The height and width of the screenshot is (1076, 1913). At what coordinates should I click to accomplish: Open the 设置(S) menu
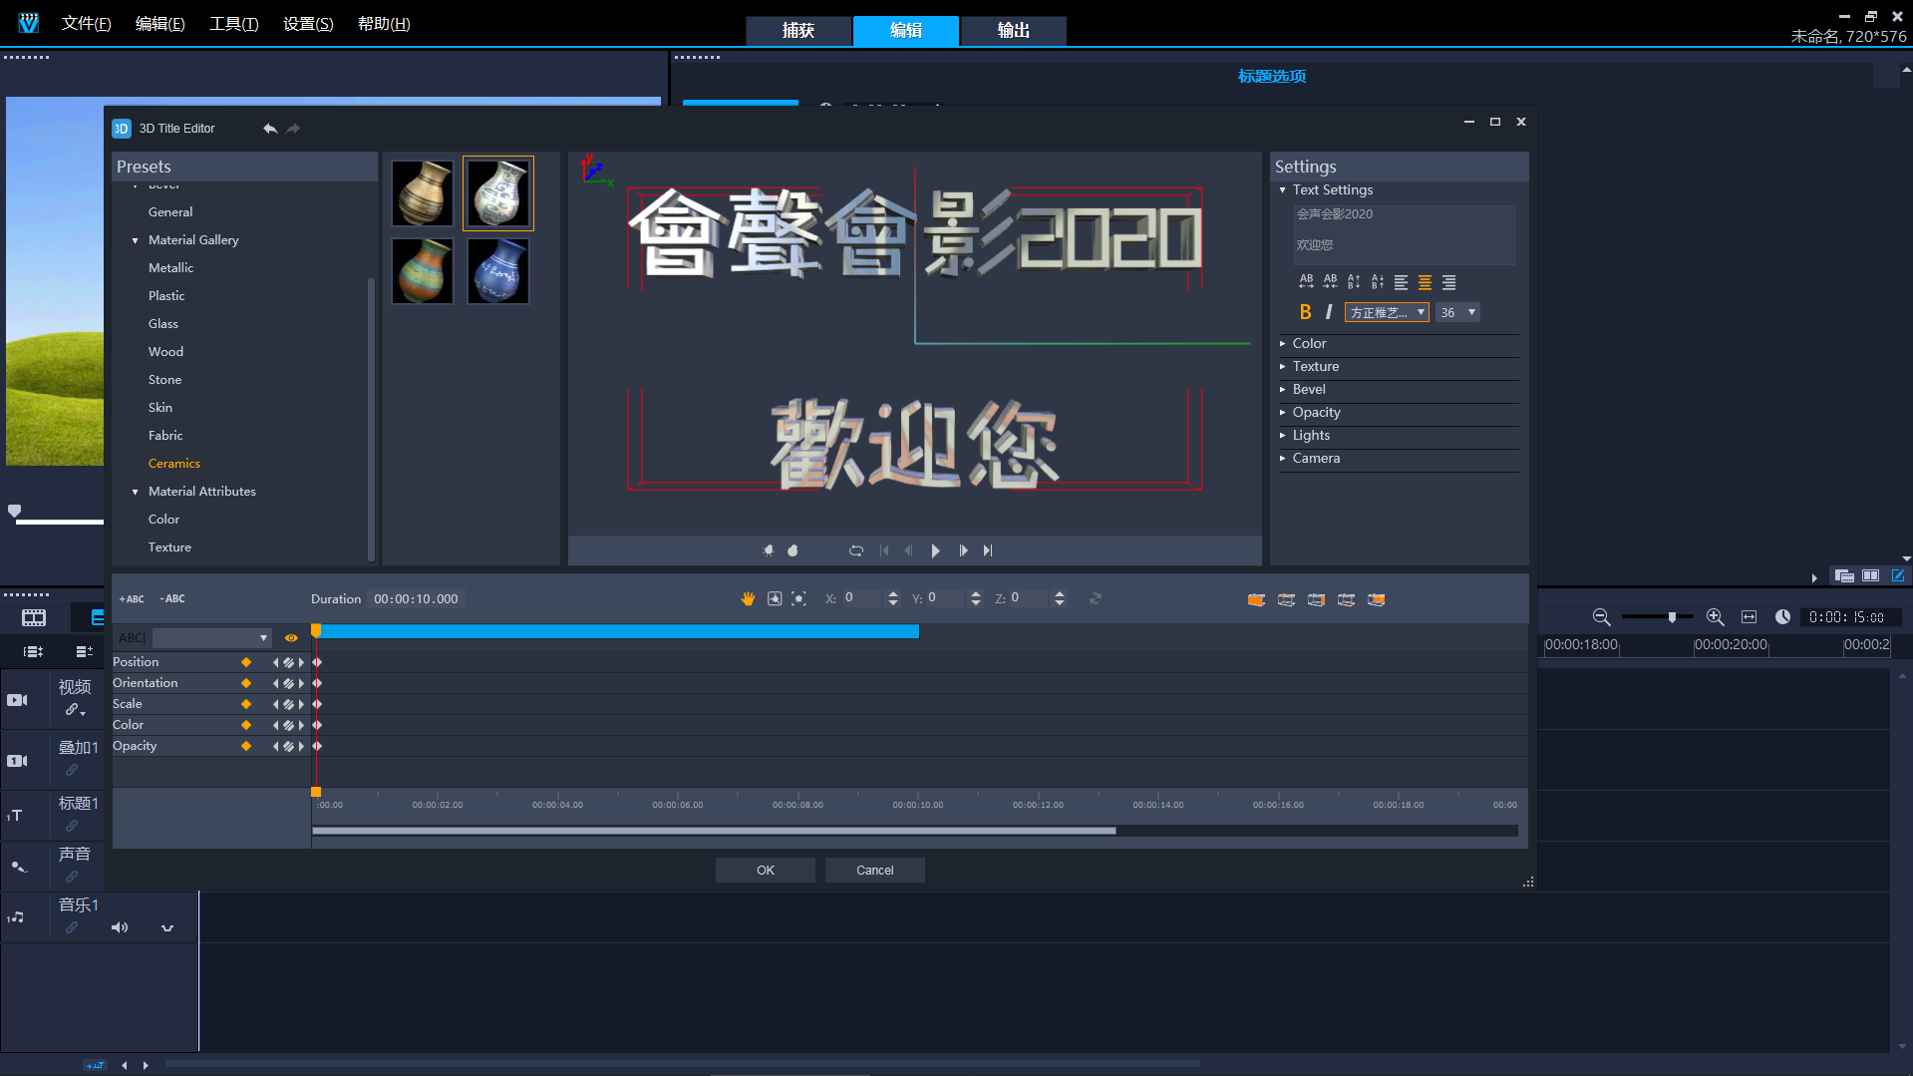308,24
